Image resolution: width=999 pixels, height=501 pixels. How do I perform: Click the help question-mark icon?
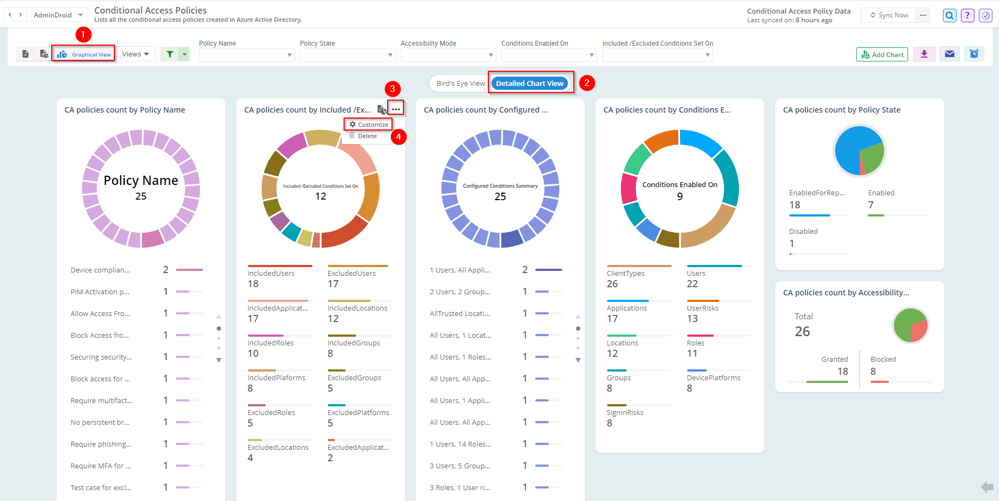(967, 15)
